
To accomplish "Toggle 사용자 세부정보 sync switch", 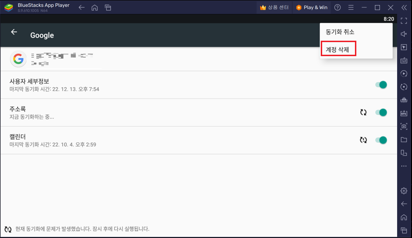I will [381, 85].
